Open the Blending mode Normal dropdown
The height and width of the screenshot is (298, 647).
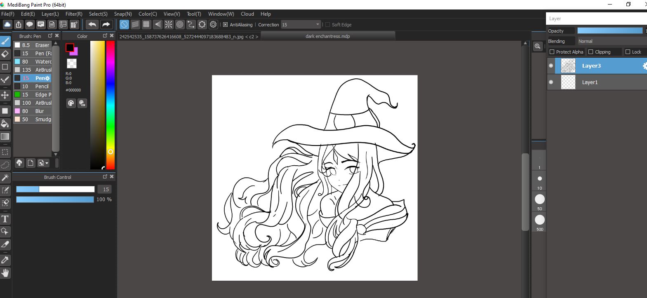tap(612, 41)
